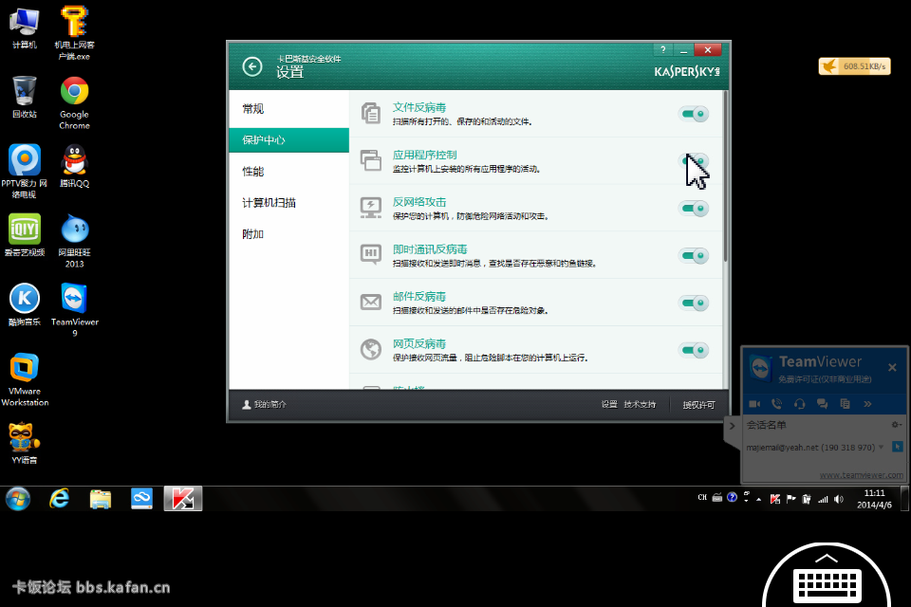Select the PPTV聚力 网络电视 desktop icon
Screen dimensions: 911x607
[25, 172]
